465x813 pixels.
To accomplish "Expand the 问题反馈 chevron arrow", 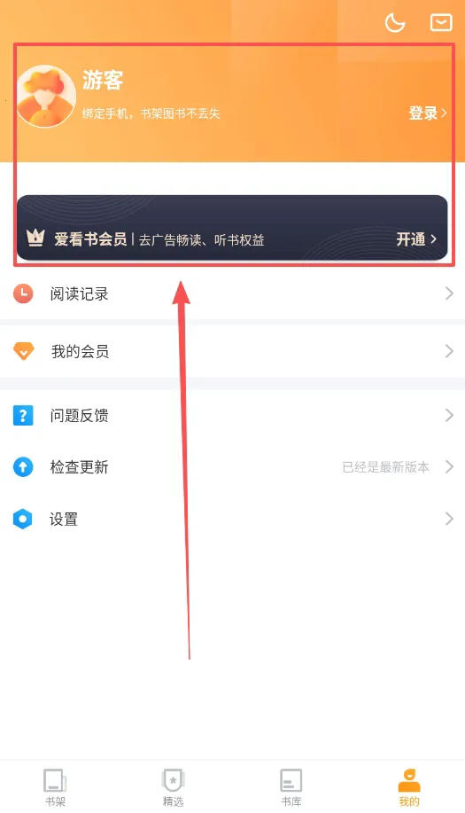I will [449, 415].
